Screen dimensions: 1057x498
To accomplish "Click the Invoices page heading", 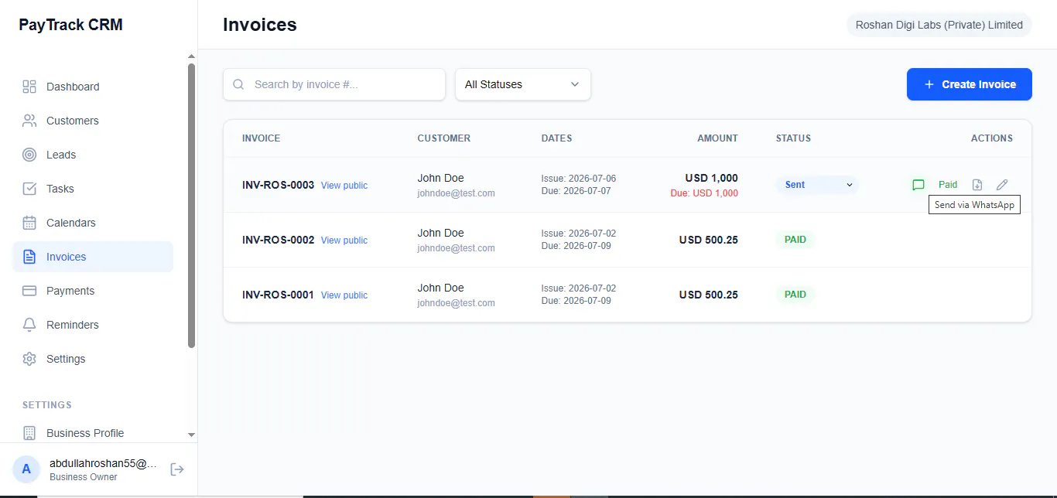I will [260, 25].
